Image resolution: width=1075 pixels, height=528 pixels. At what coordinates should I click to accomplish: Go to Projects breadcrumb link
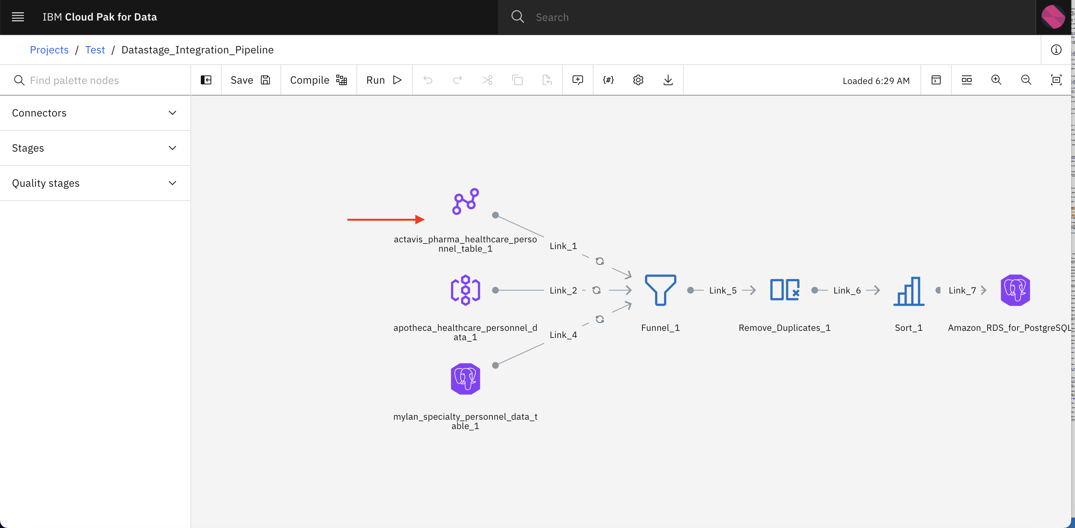click(49, 50)
